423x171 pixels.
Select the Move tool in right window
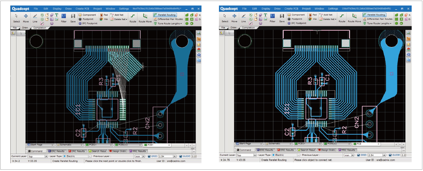click(x=234, y=17)
